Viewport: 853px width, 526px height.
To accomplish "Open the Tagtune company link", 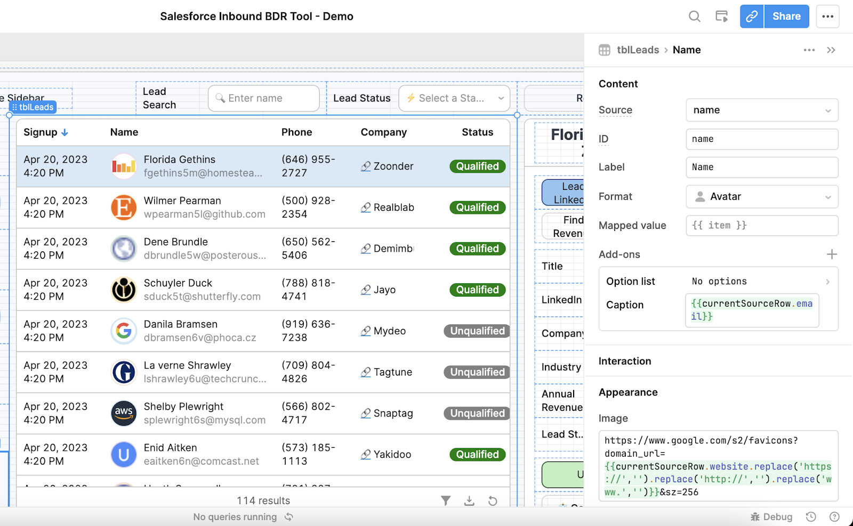I will pos(387,372).
